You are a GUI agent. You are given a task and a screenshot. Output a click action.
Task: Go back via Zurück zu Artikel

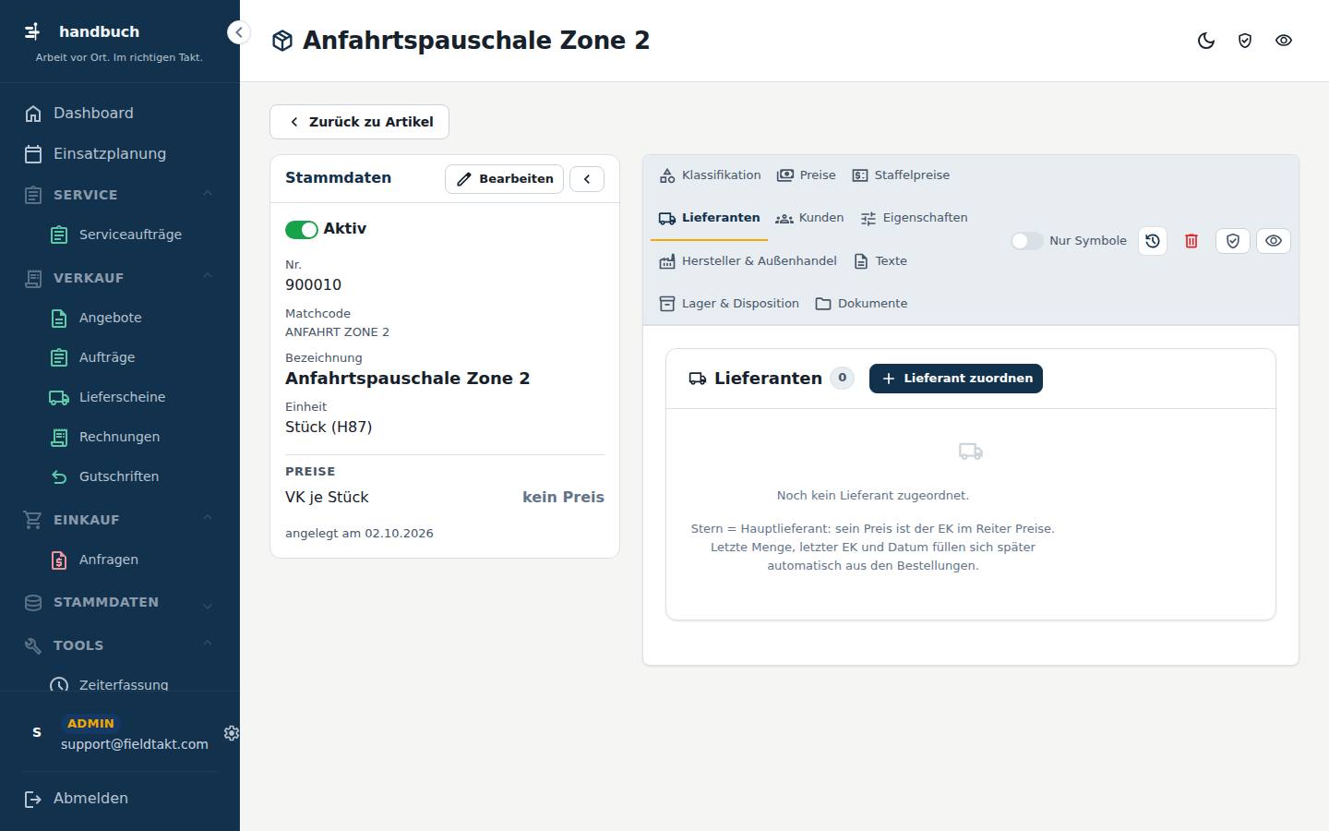359,122
